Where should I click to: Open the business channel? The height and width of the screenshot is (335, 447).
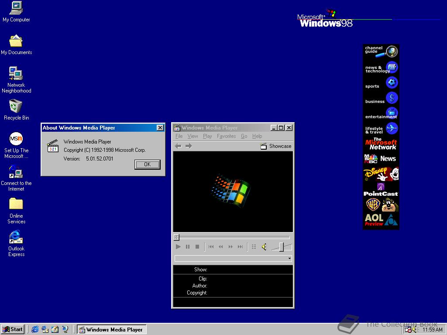[381, 99]
